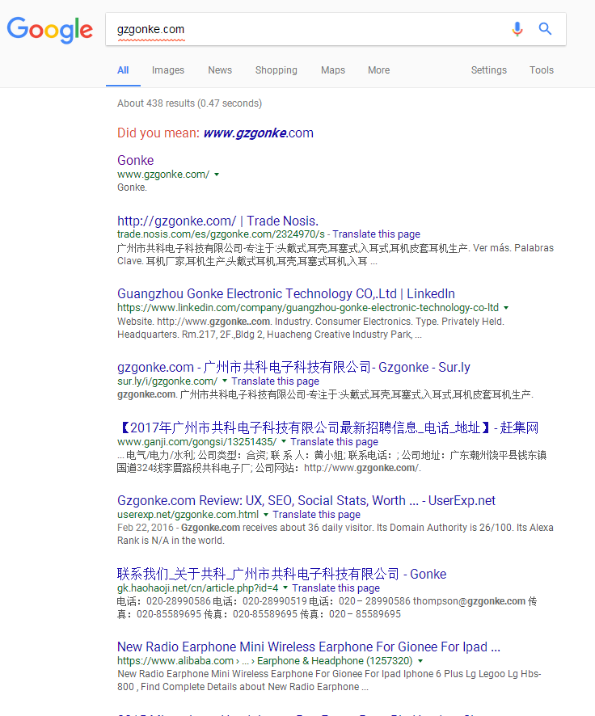Click the blue search magnifier icon
595x716 pixels.
click(545, 29)
